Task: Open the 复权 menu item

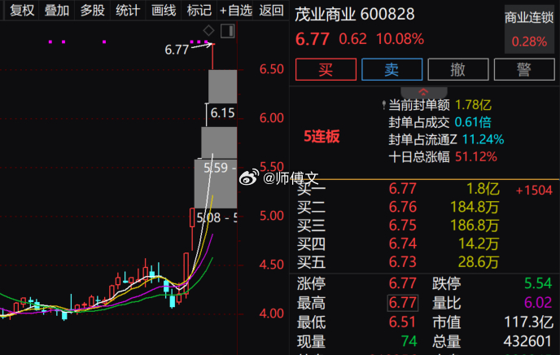Action: [22, 11]
